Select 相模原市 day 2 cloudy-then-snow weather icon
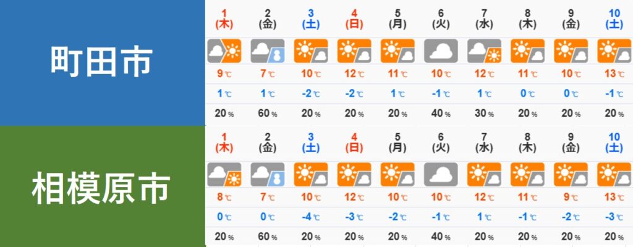The width and height of the screenshot is (633, 247). 267,174
